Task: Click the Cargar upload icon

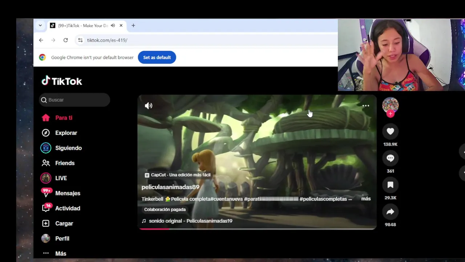Action: tap(46, 223)
